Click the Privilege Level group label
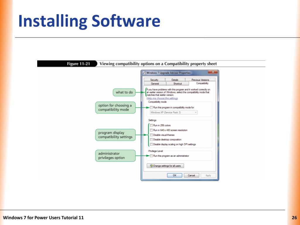 (156, 151)
